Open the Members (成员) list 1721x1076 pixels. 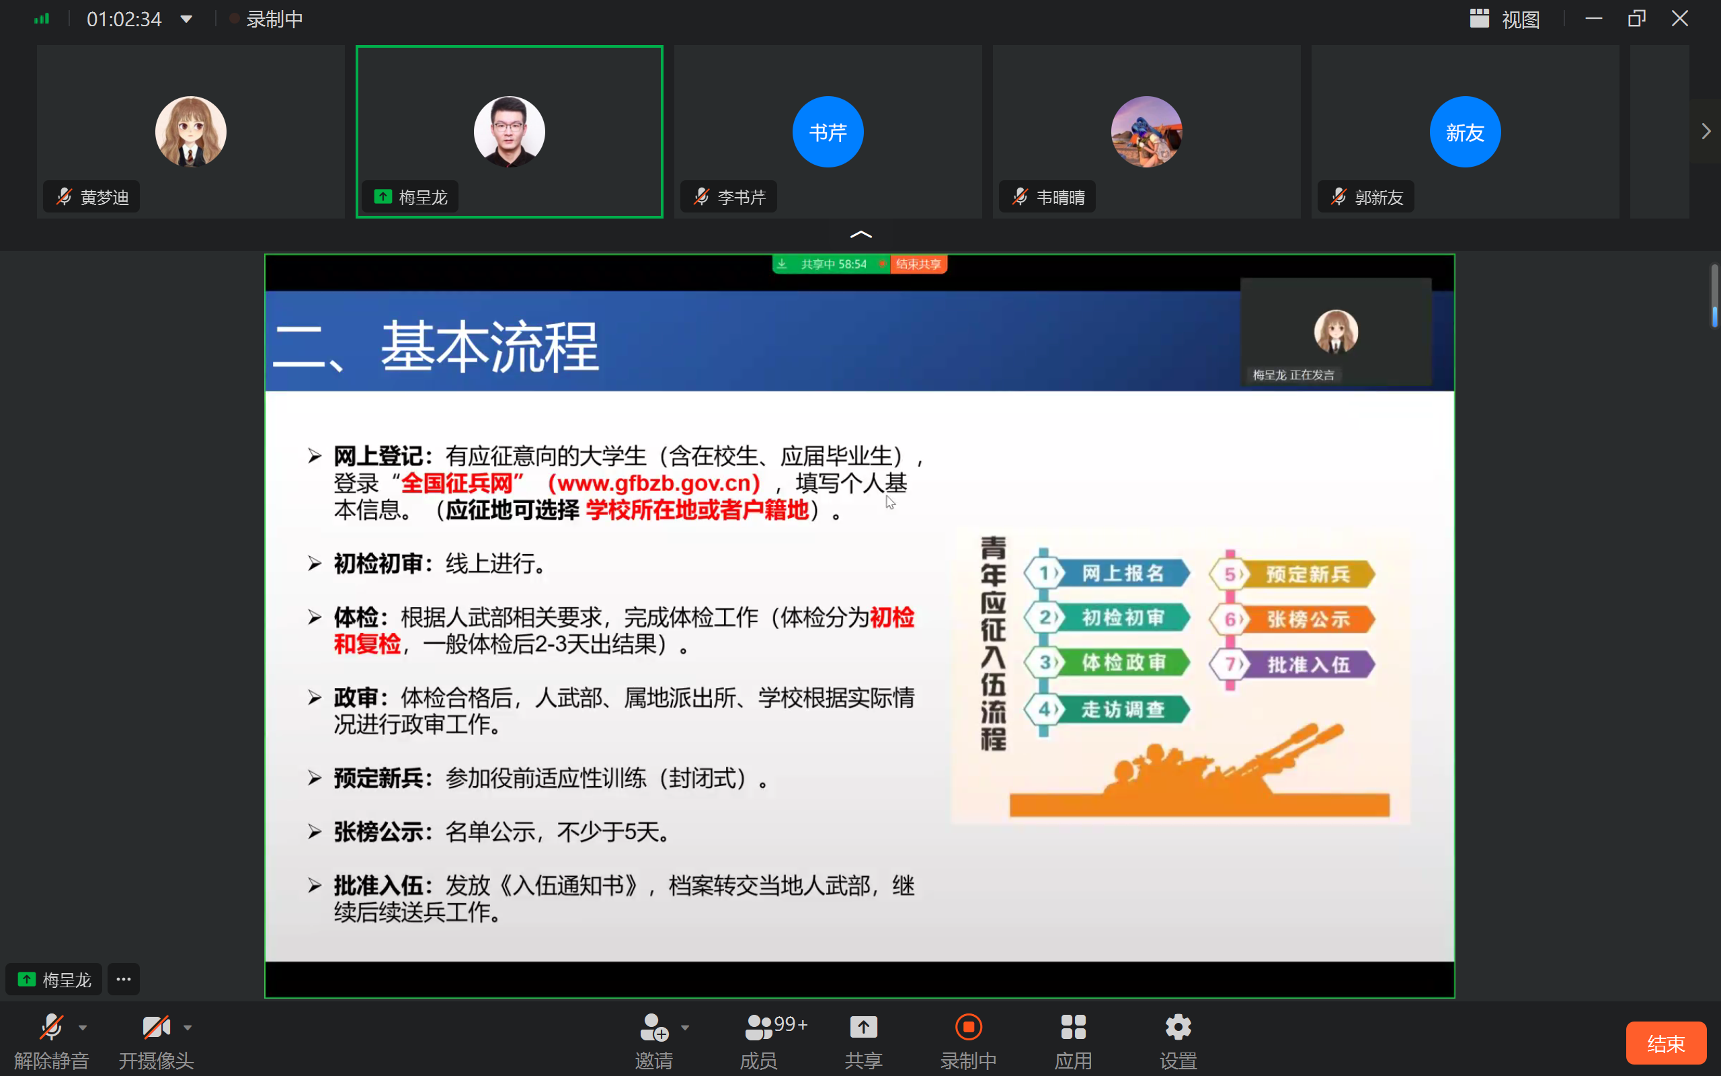tap(759, 1028)
